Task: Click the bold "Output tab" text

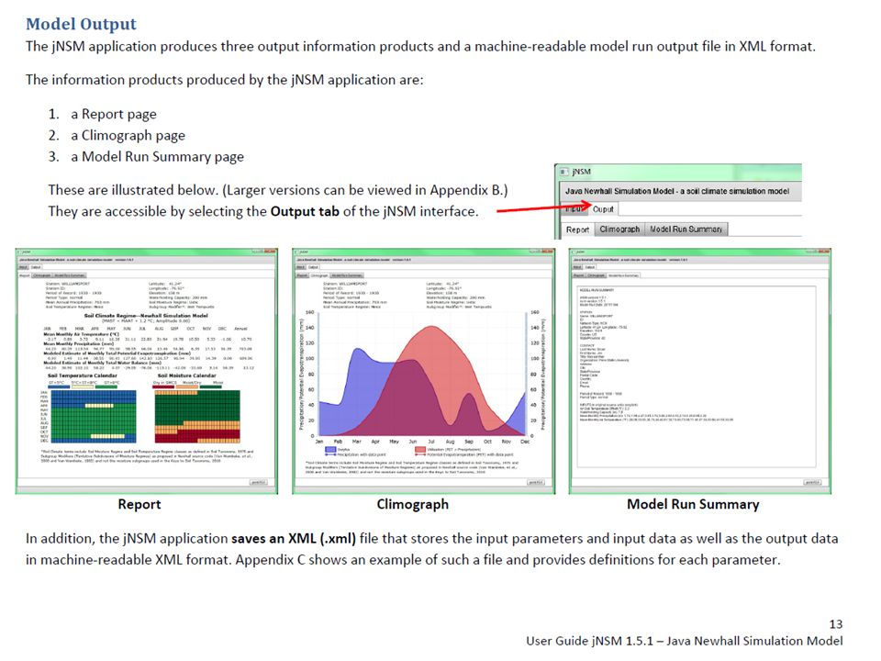Action: tap(305, 211)
